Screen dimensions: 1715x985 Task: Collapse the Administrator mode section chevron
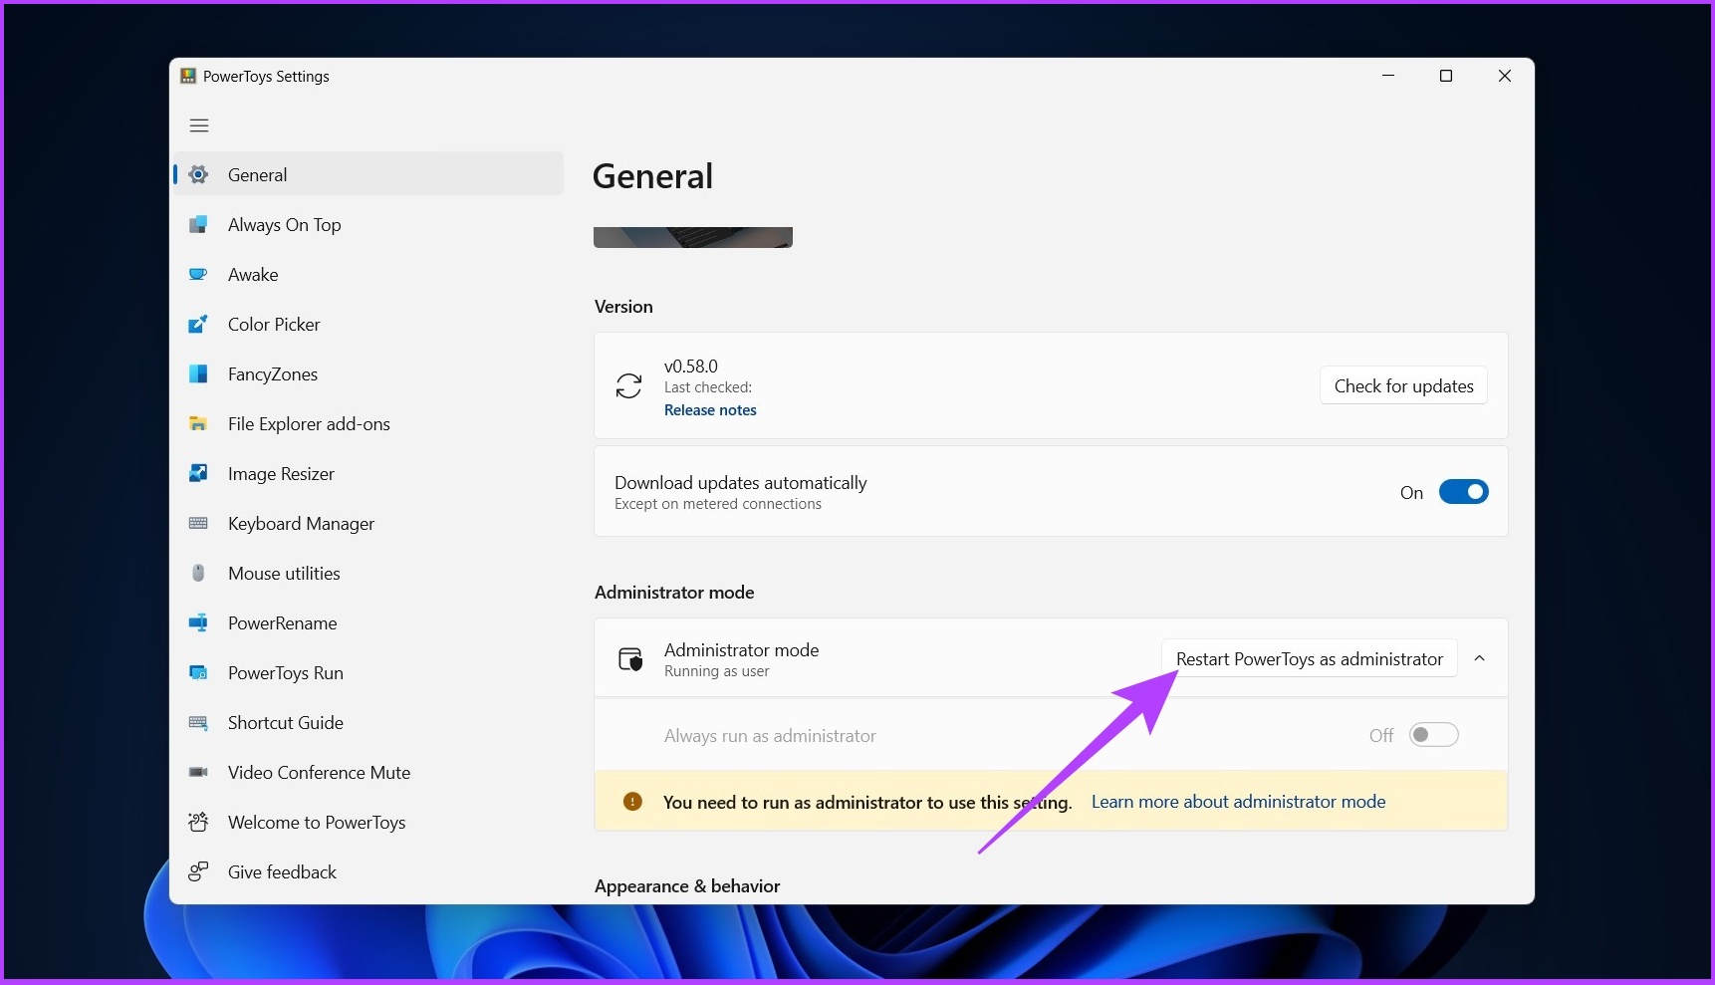[x=1479, y=658]
